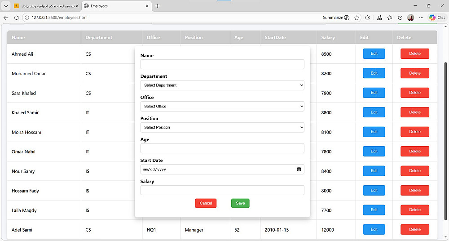The height and width of the screenshot is (241, 449).
Task: Expand the Select Department dropdown
Action: [222, 85]
